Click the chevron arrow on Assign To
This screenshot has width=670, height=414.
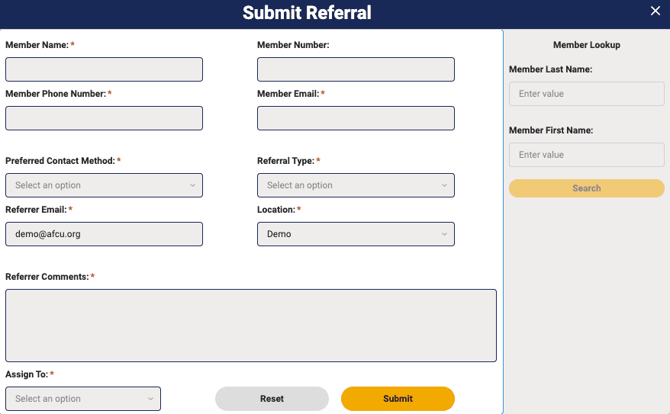pos(150,399)
